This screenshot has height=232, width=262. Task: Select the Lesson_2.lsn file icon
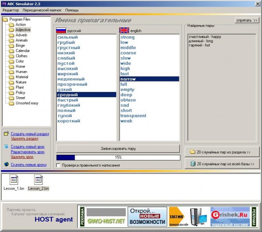[x=38, y=179]
